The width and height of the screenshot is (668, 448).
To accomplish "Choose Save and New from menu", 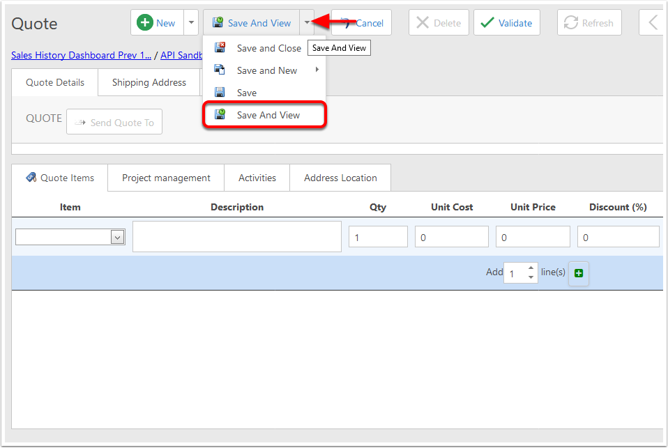I will pos(264,70).
